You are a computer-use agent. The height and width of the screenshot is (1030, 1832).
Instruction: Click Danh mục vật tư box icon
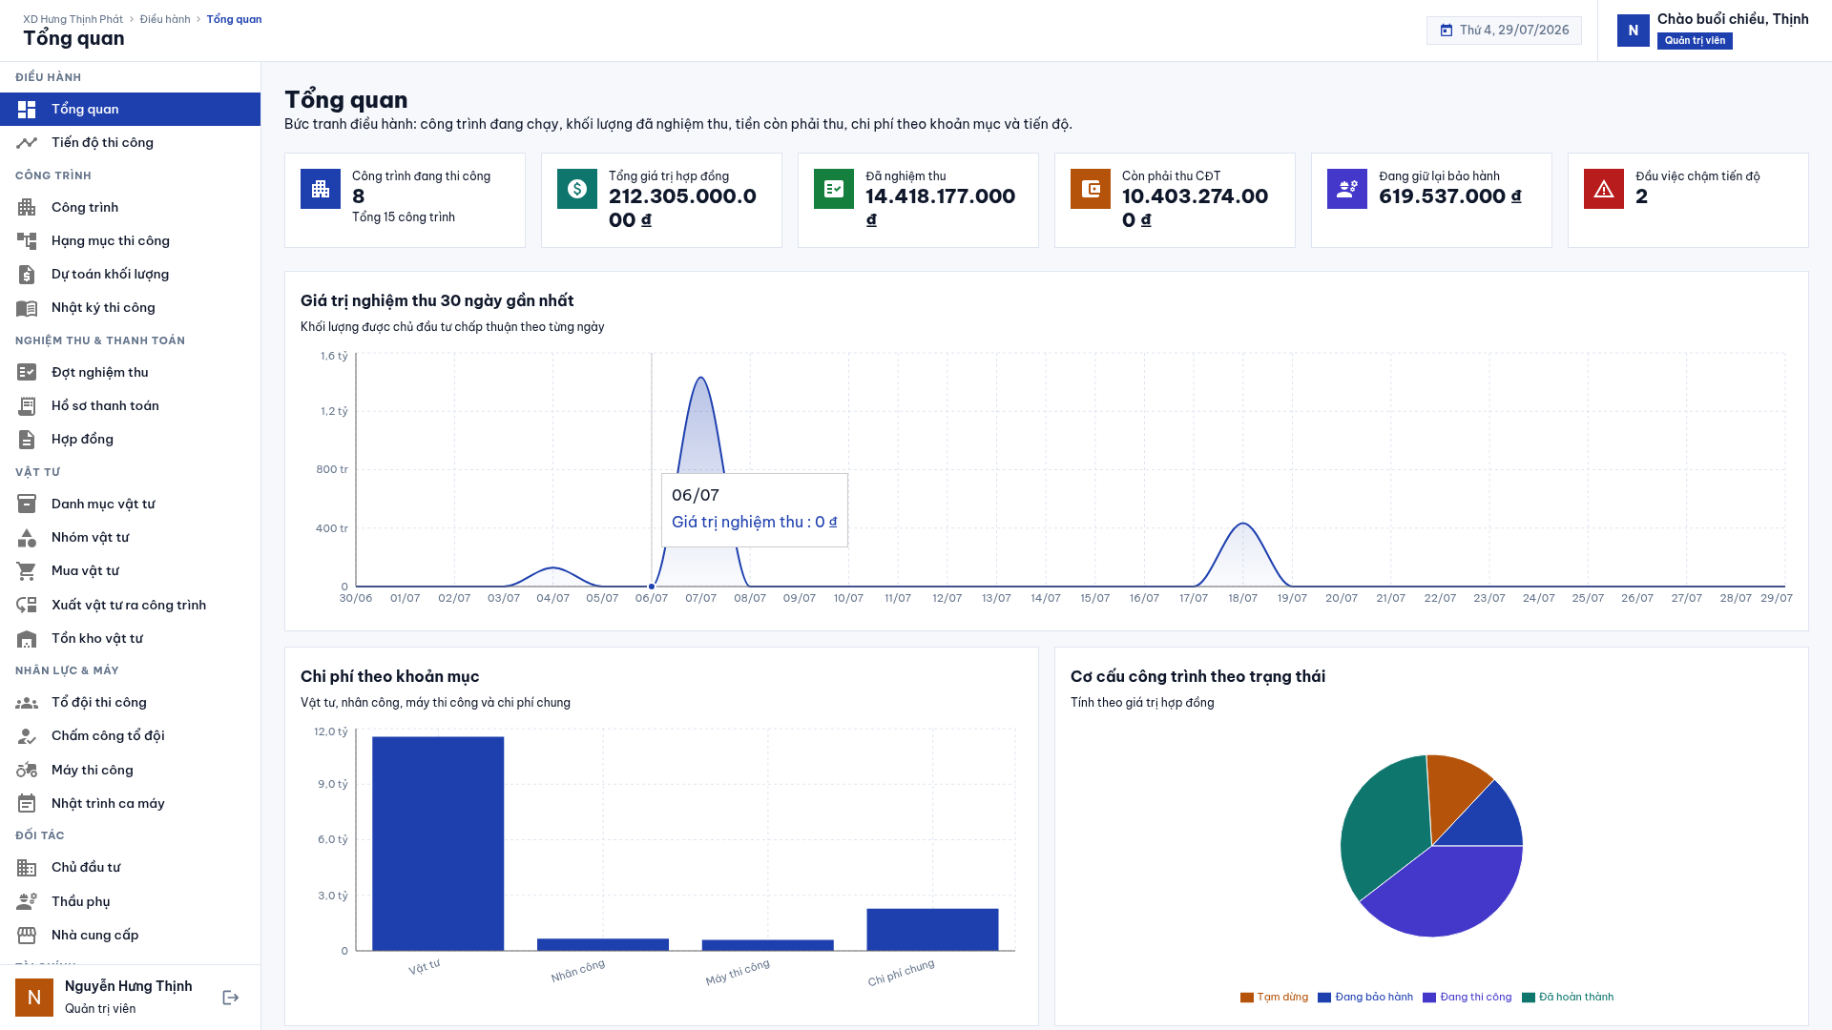click(27, 505)
